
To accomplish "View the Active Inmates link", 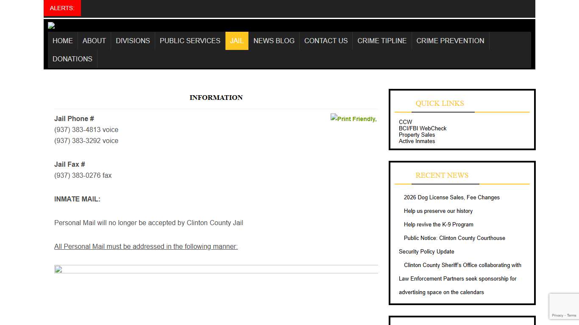I will pos(417,141).
